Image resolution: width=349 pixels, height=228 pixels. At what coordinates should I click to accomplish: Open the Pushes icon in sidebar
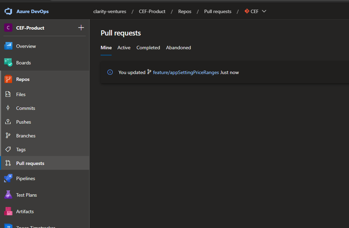pyautogui.click(x=8, y=122)
